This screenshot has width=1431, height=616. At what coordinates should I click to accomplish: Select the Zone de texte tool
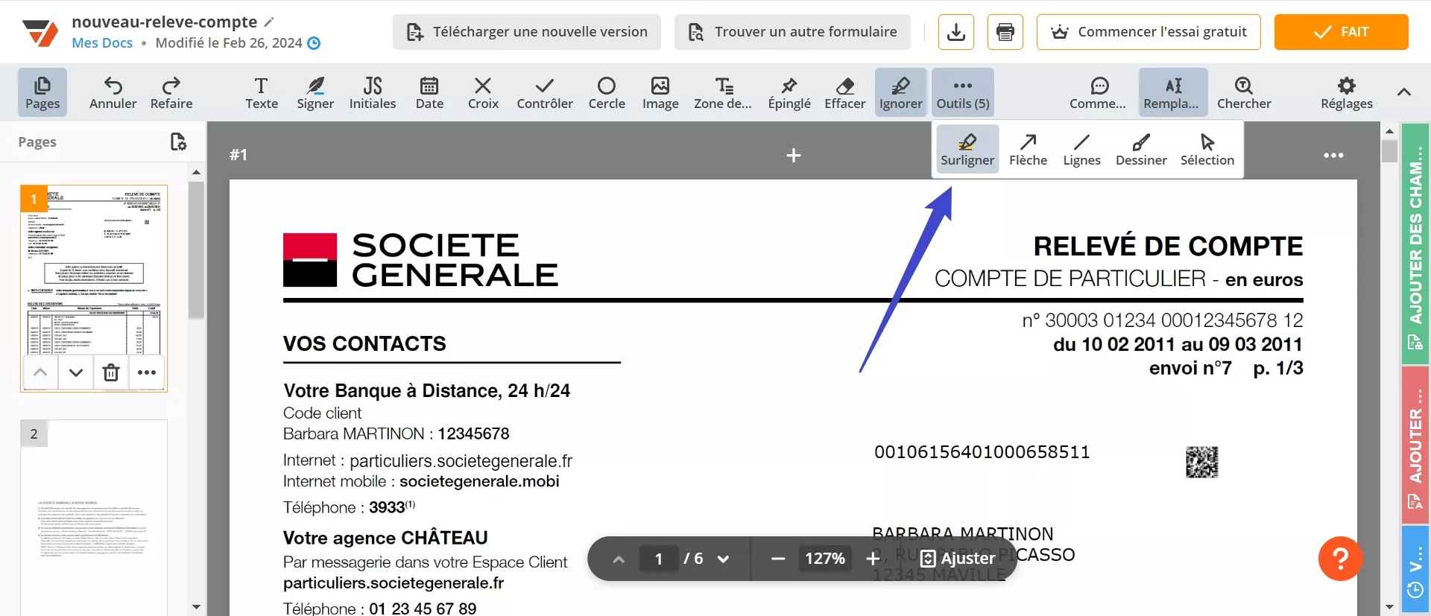[723, 92]
